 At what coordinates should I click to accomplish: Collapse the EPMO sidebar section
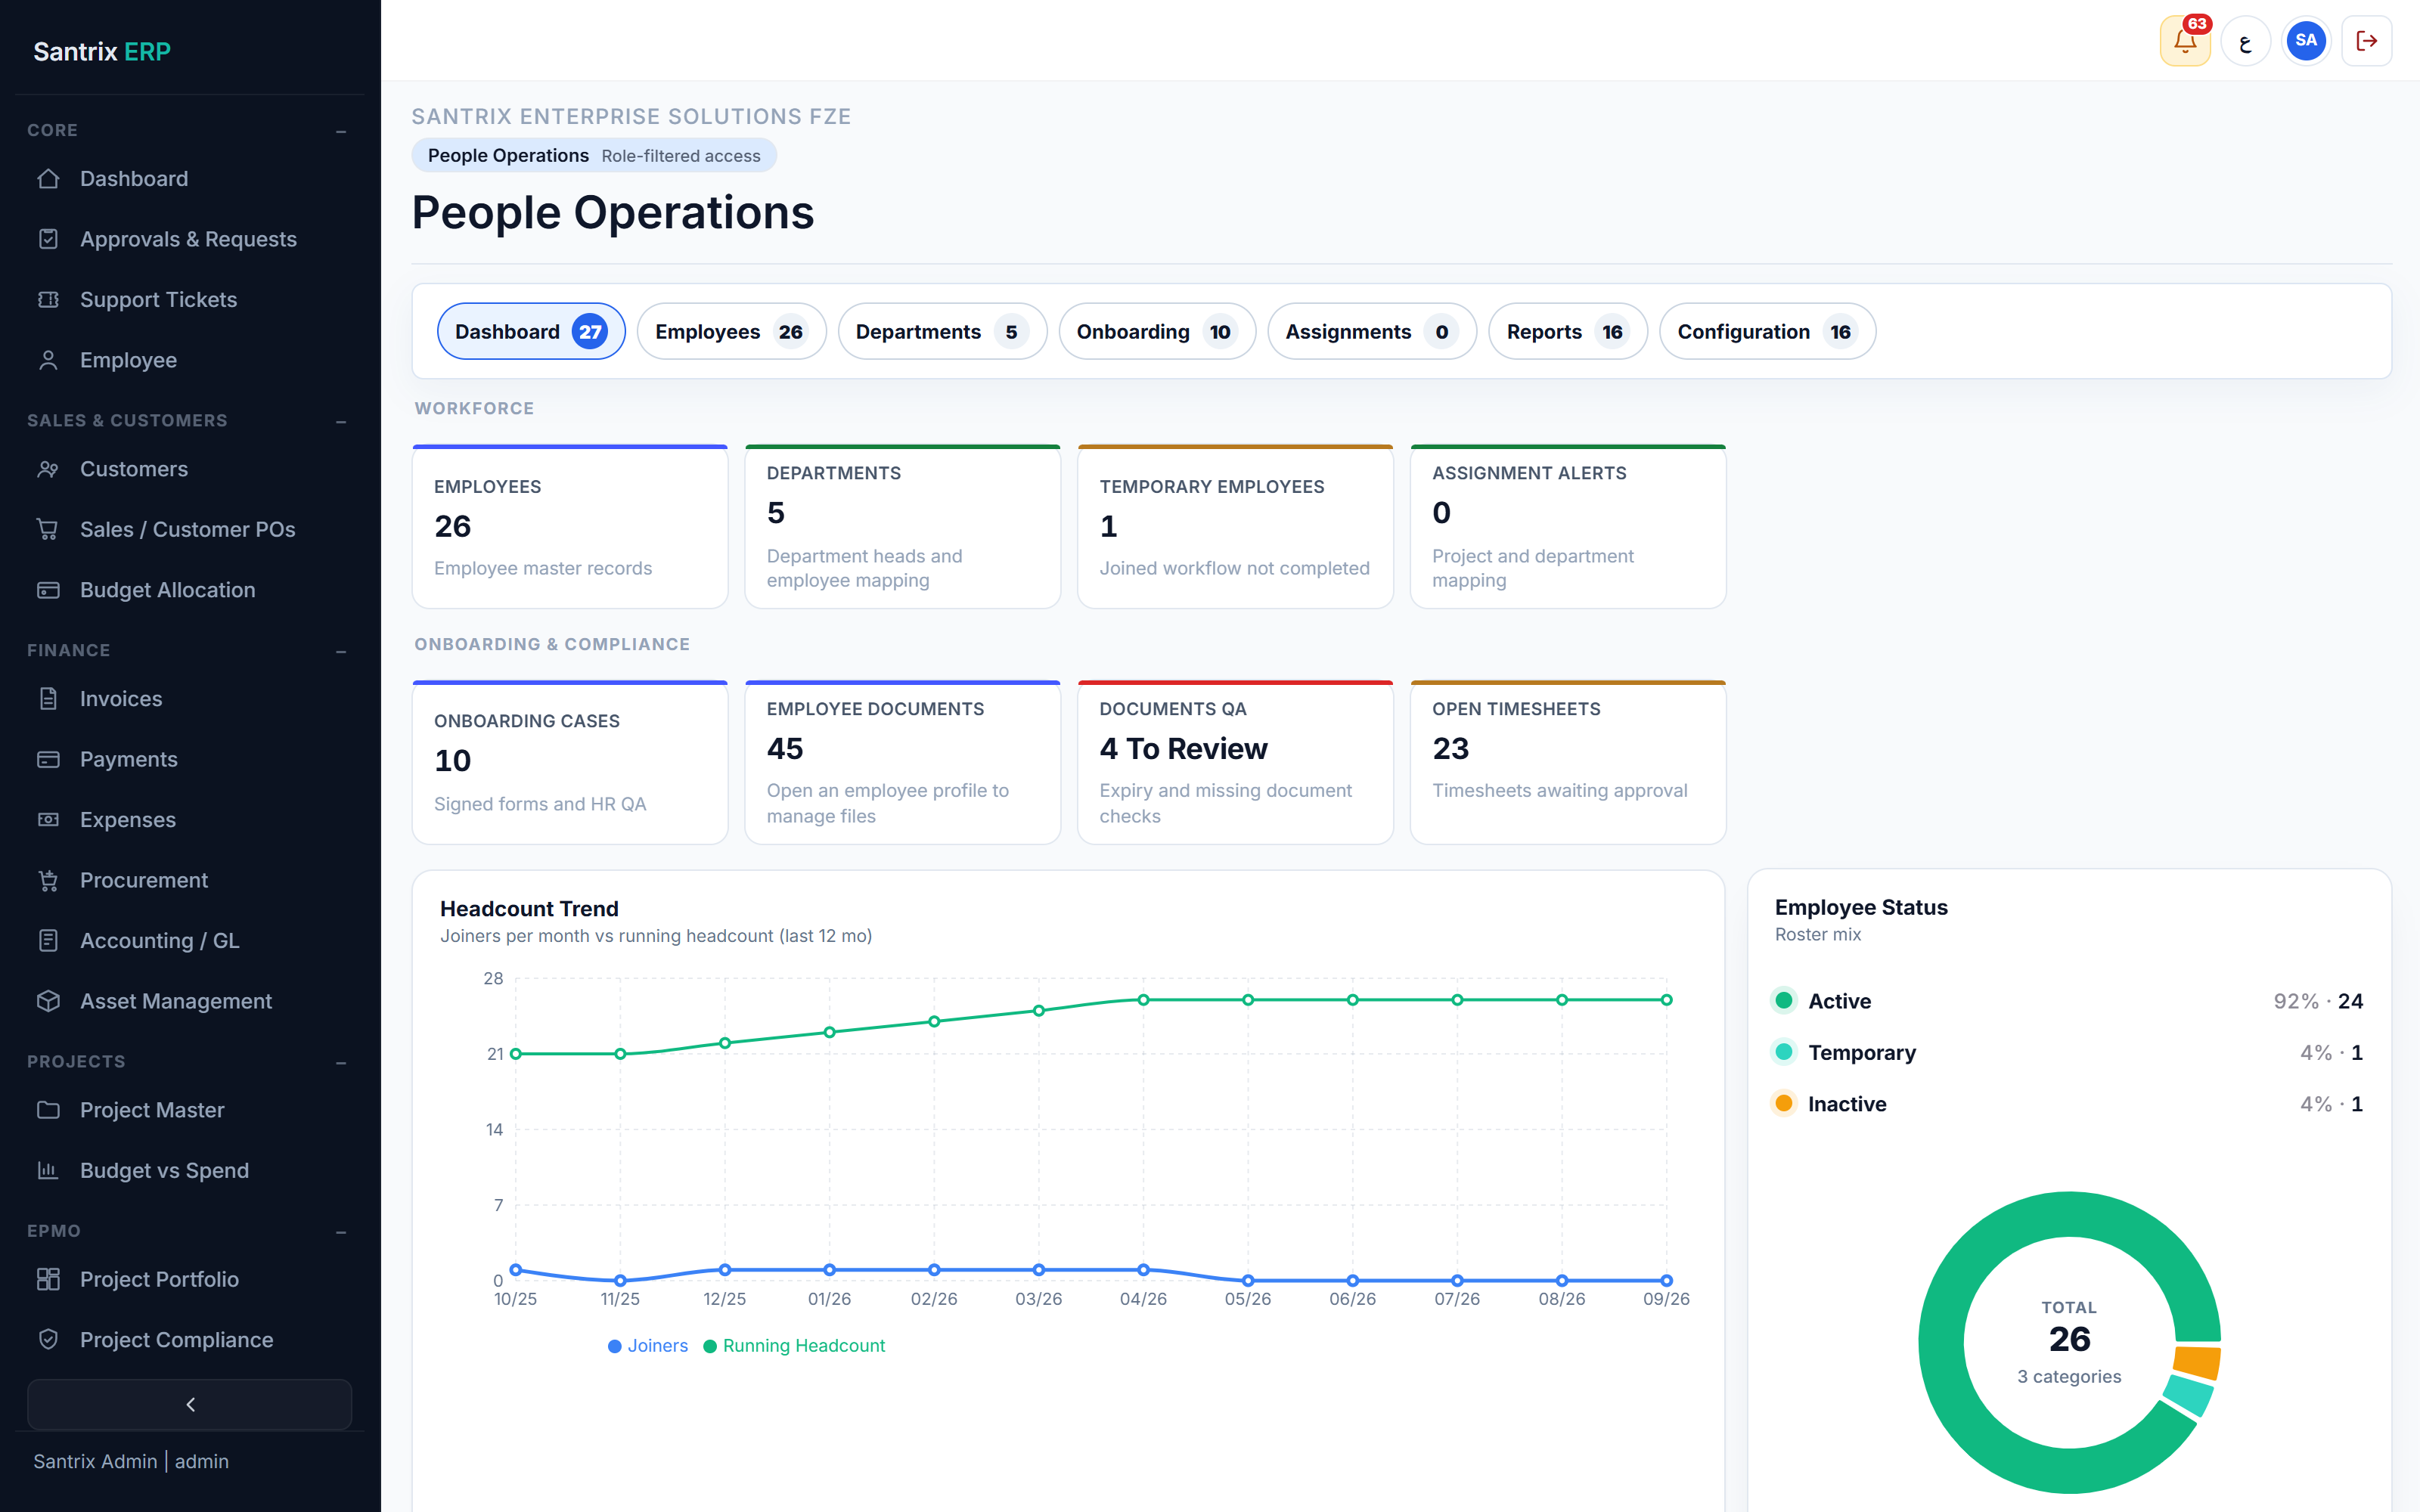341,1232
